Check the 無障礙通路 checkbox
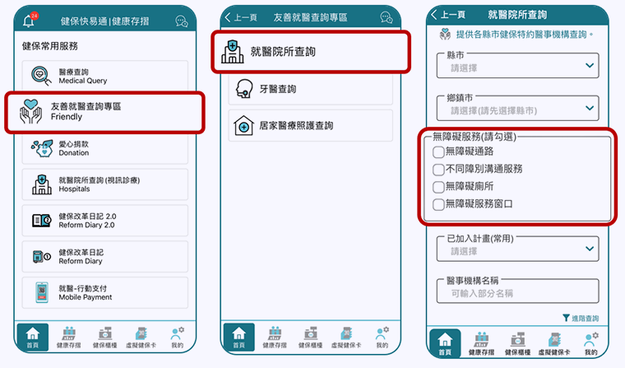Screen dimensions: 625x368 (438, 151)
